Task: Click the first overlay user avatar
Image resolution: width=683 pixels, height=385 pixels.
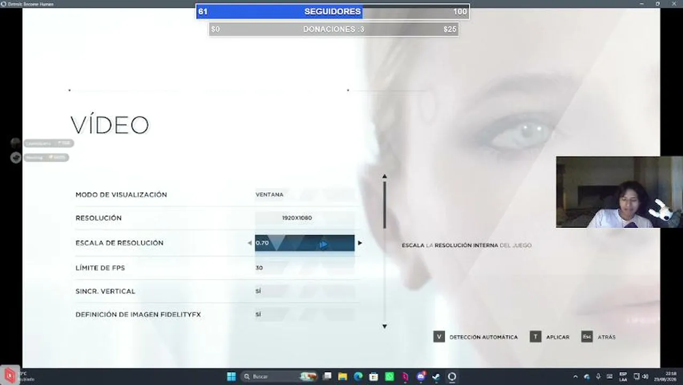Action: tap(15, 143)
